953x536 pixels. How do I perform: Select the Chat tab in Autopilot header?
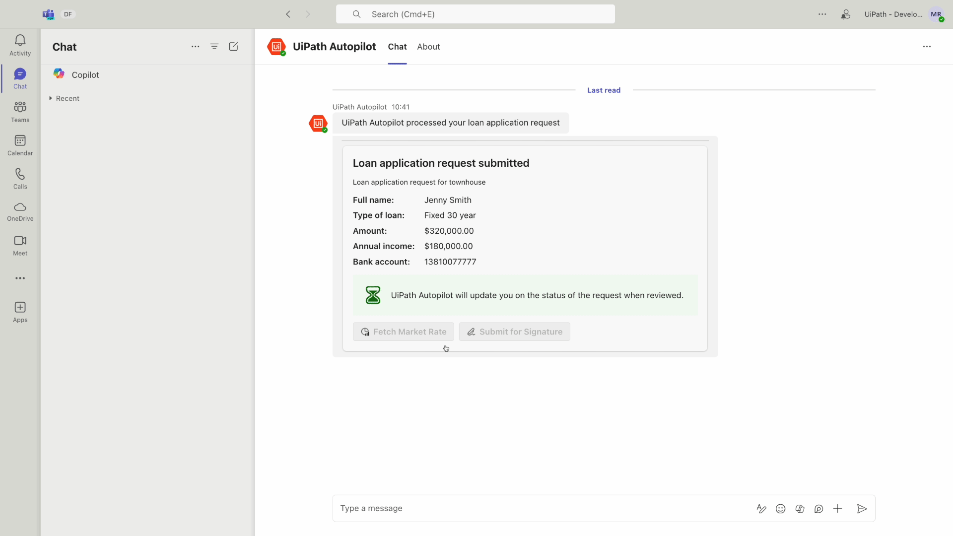[x=397, y=47]
